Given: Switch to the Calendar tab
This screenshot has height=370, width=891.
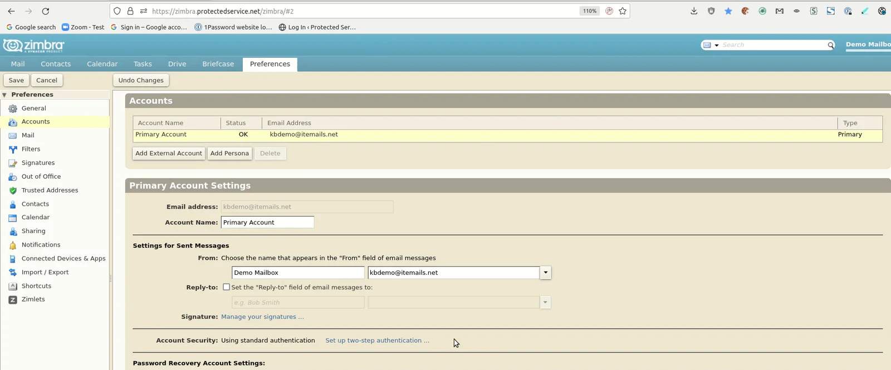Looking at the screenshot, I should [x=102, y=64].
